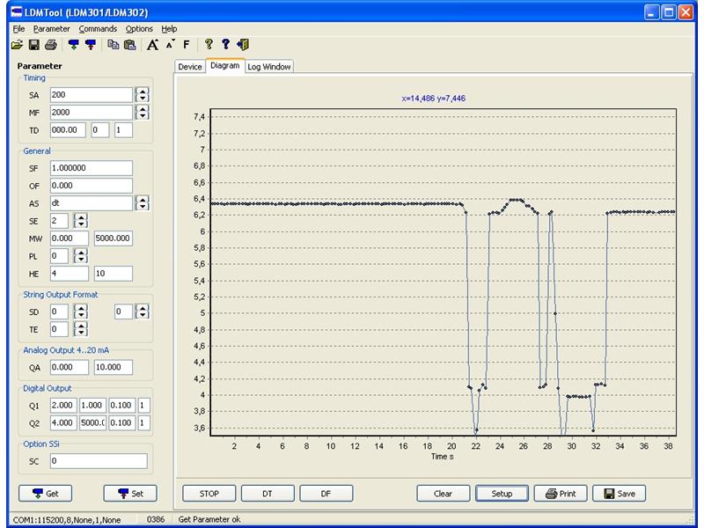Open the Help menu
The image size is (704, 528).
pos(169,29)
